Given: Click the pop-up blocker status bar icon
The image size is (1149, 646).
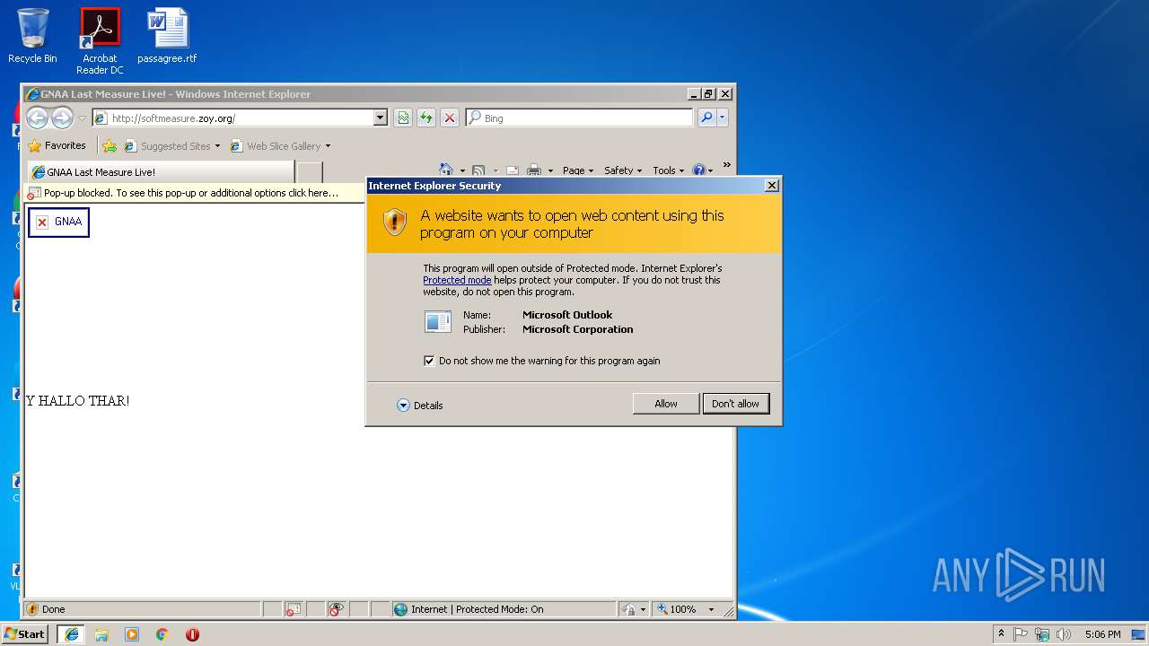Looking at the screenshot, I should tap(294, 609).
